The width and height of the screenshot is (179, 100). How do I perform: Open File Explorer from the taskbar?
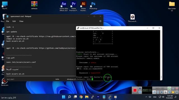pos(87,97)
